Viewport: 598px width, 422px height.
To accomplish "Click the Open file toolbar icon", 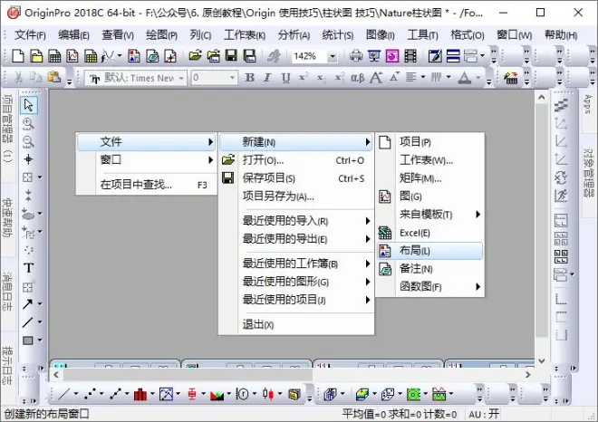I will (195, 56).
